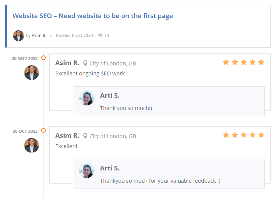The width and height of the screenshot is (280, 202).
Task: Click the small author avatar beside "by Asim R."
Action: (18, 35)
